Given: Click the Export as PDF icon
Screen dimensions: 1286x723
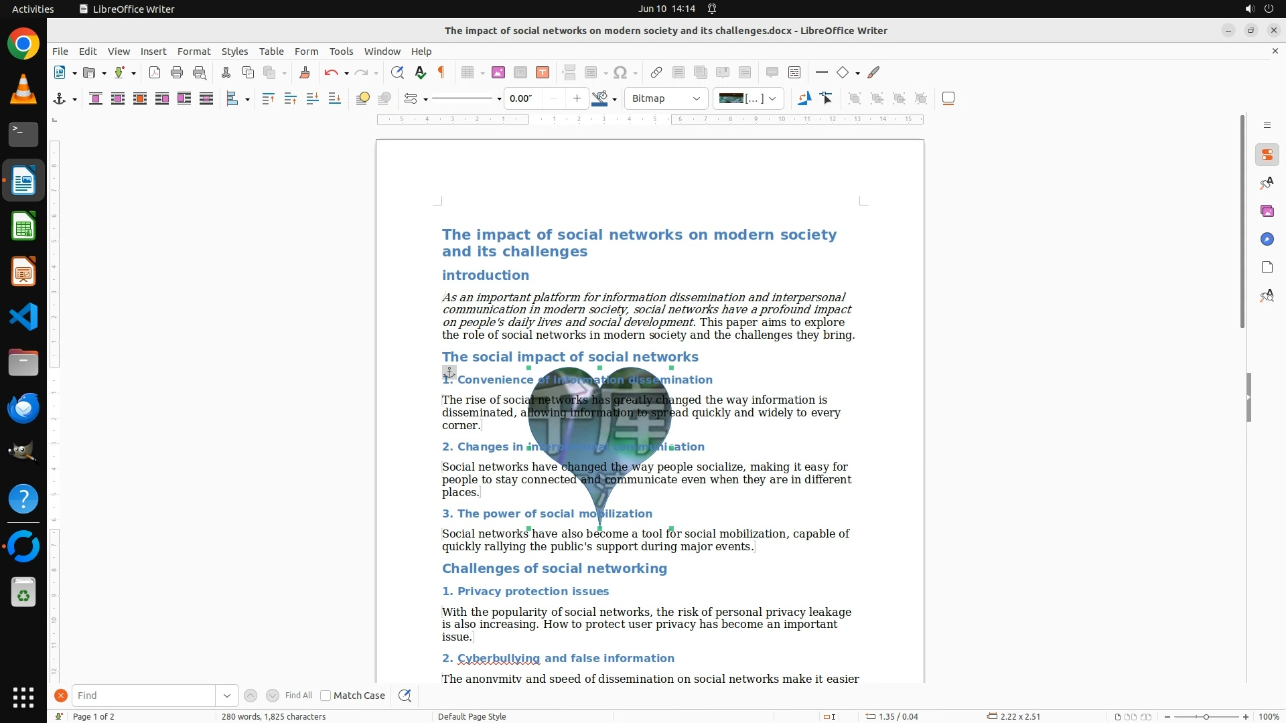Looking at the screenshot, I should point(155,72).
